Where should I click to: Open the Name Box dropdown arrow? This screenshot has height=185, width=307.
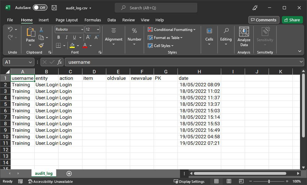coord(30,62)
